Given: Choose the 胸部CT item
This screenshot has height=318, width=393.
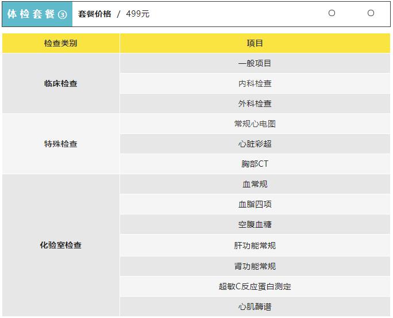Looking at the screenshot, I should pos(255,164).
